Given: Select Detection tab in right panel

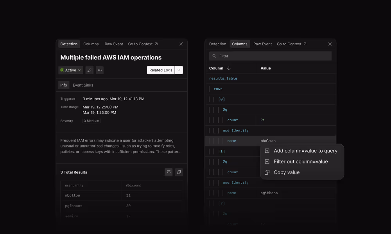Looking at the screenshot, I should coord(218,44).
